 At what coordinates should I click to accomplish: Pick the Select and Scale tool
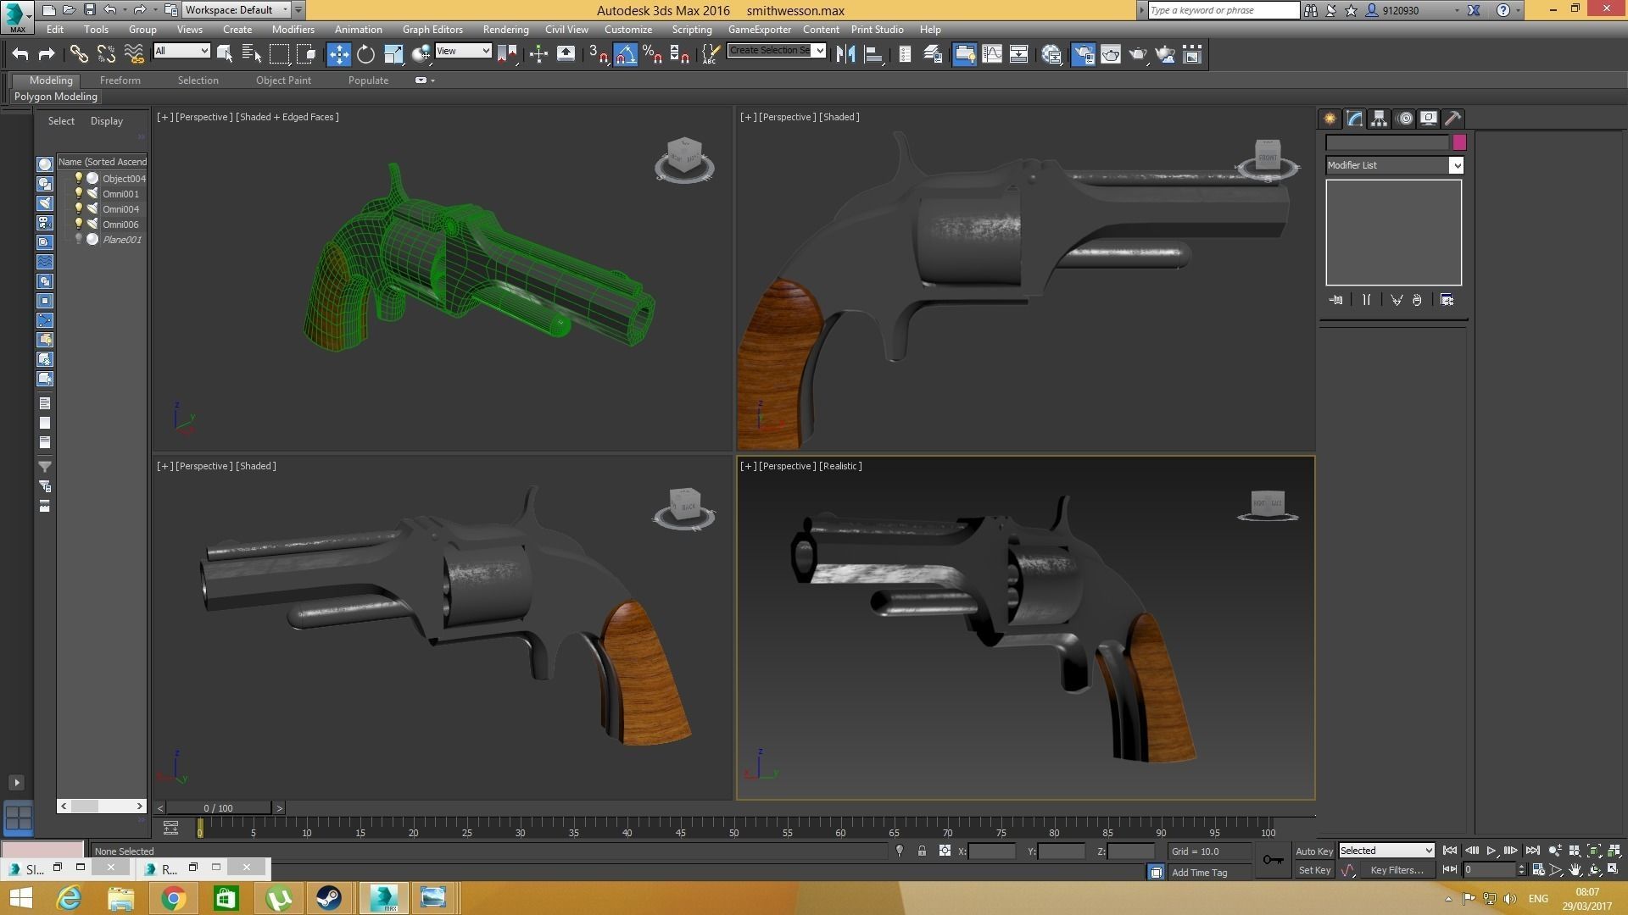click(393, 54)
